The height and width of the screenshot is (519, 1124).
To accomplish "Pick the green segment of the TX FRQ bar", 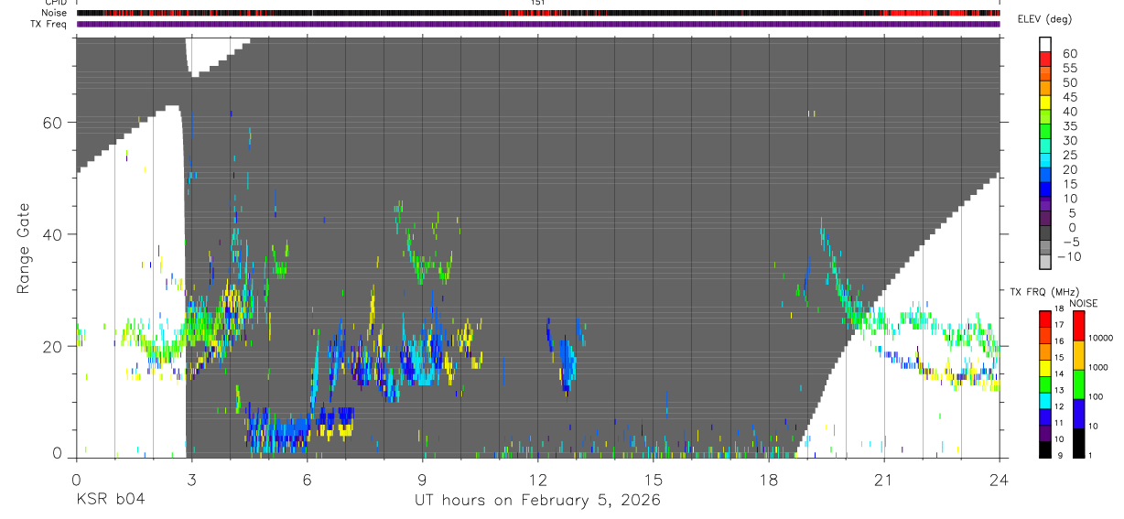I will [1044, 384].
